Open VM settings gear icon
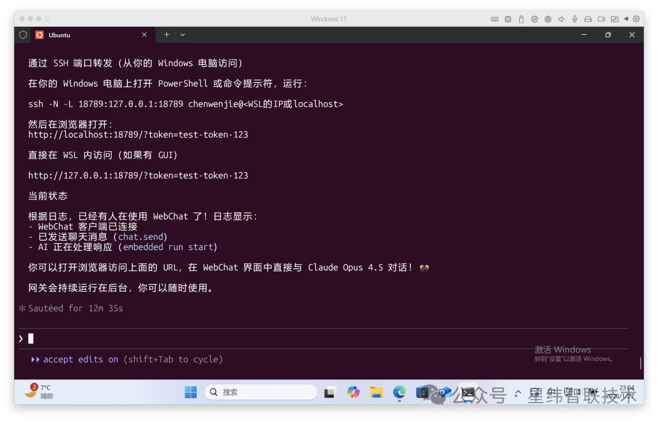Viewport: 658px width, 422px height. (636, 19)
